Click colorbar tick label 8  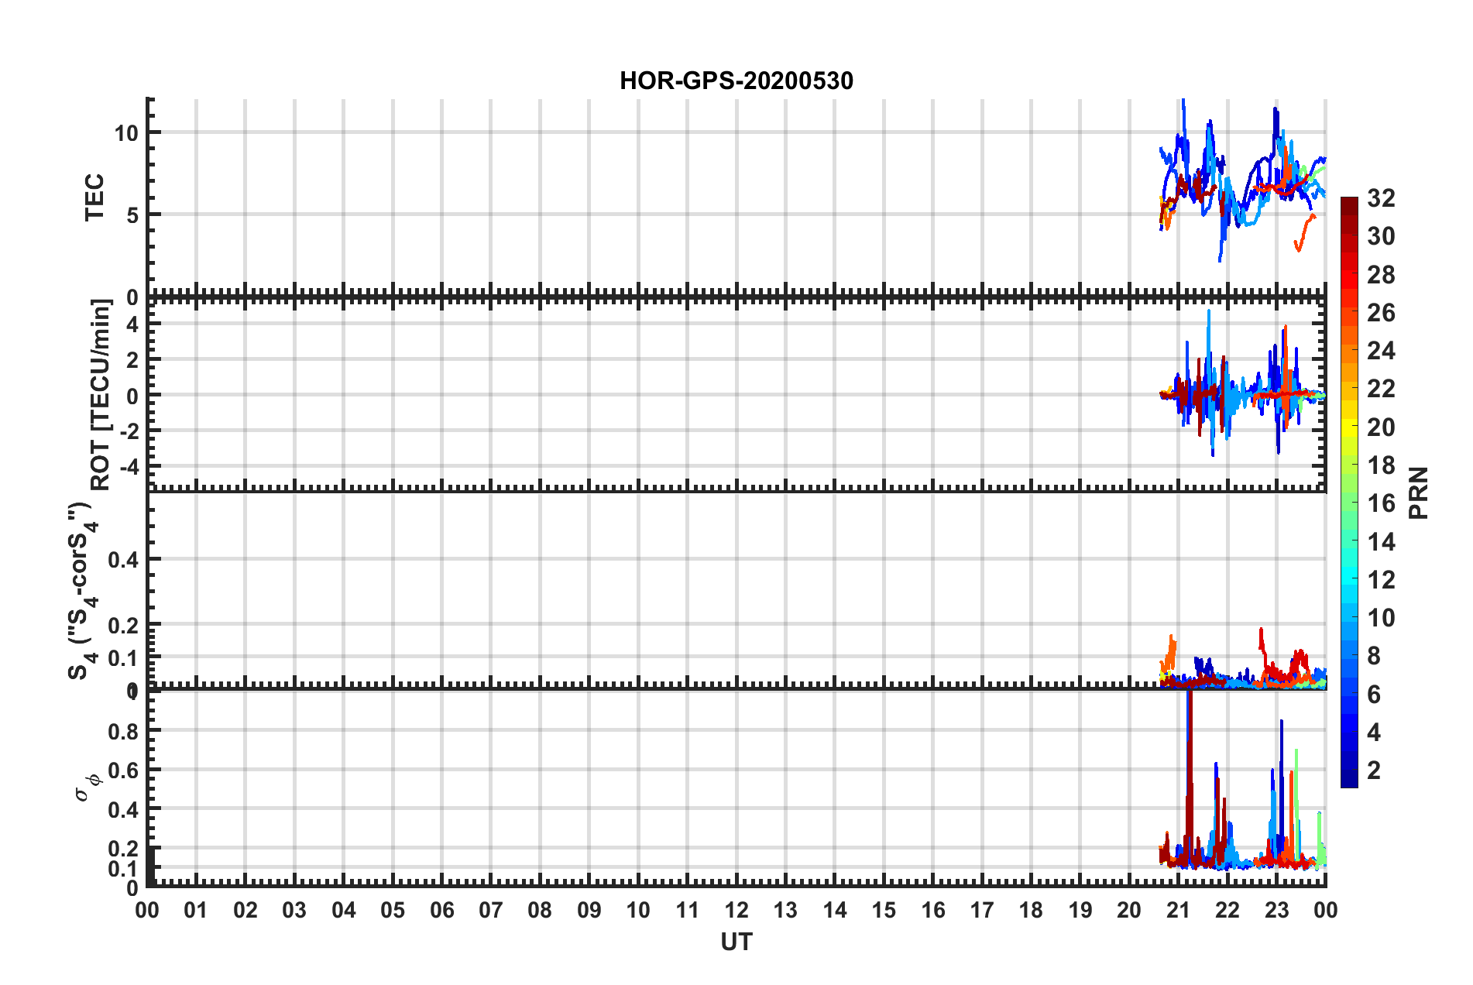pyautogui.click(x=1374, y=656)
